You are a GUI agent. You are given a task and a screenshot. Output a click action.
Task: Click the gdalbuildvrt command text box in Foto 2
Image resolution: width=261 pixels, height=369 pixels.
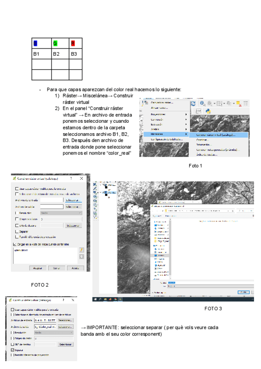click(45, 255)
